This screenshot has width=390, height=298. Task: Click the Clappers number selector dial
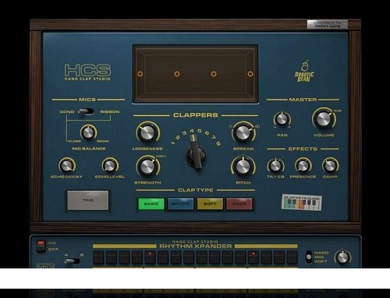tap(197, 155)
